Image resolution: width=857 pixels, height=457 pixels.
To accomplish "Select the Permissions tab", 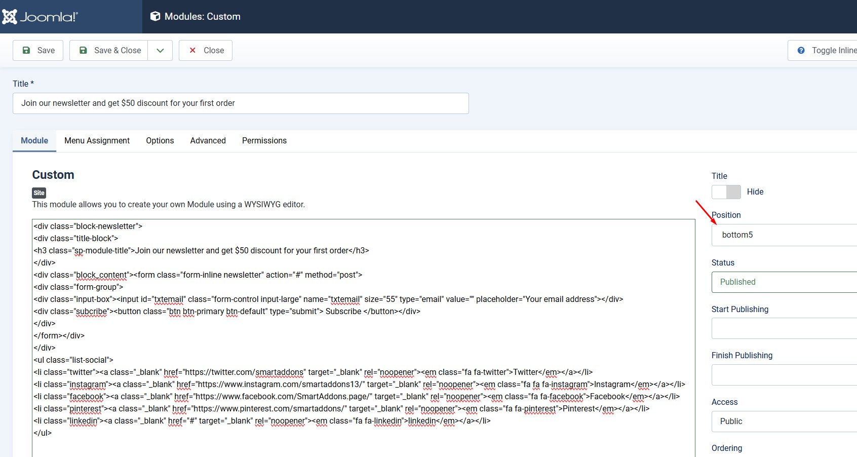I will tap(264, 140).
